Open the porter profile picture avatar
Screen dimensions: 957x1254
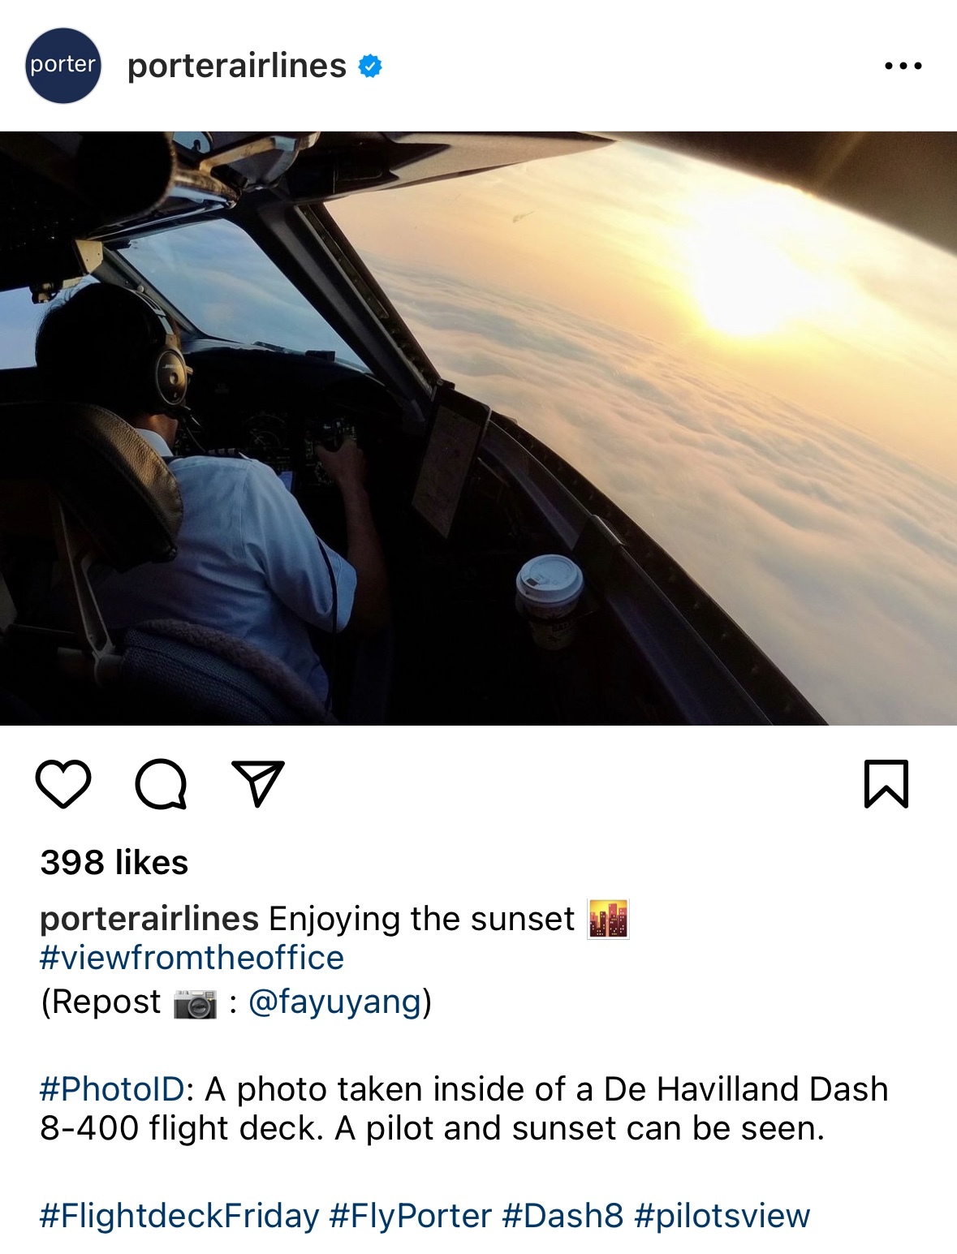tap(63, 66)
